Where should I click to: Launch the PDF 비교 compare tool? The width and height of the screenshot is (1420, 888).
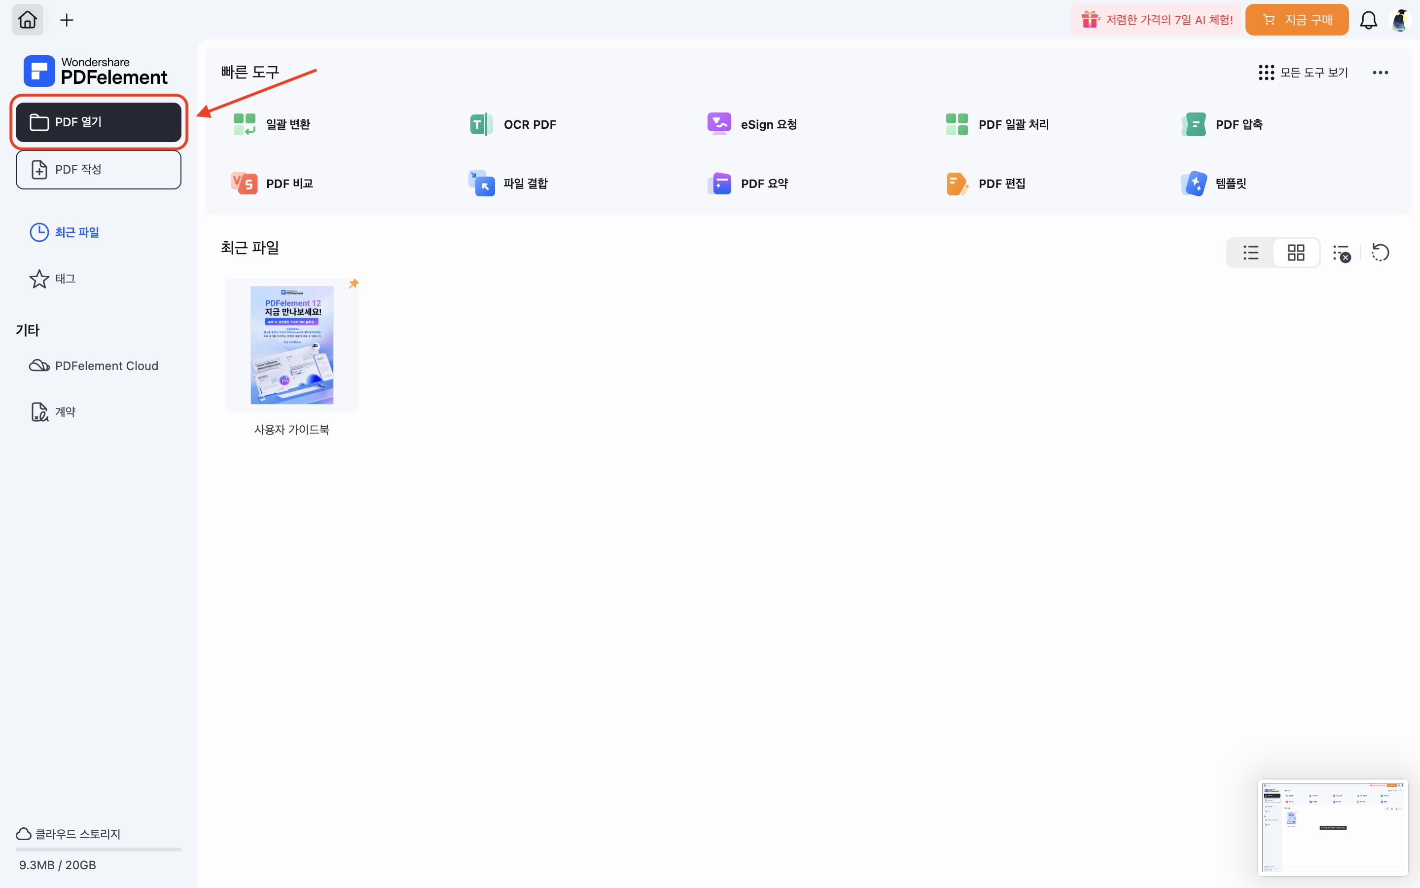click(x=273, y=183)
